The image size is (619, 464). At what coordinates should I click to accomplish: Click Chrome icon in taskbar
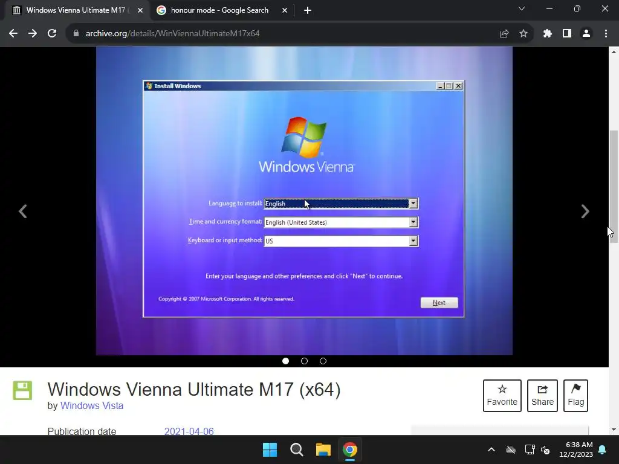click(x=350, y=449)
